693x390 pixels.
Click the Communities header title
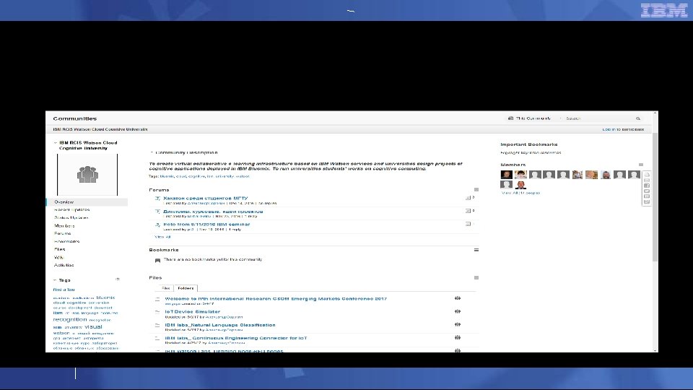[74, 118]
